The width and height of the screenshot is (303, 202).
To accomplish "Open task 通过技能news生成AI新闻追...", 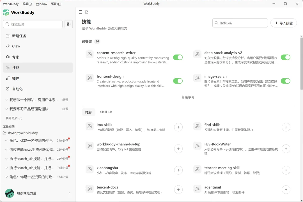I will pos(37,150).
